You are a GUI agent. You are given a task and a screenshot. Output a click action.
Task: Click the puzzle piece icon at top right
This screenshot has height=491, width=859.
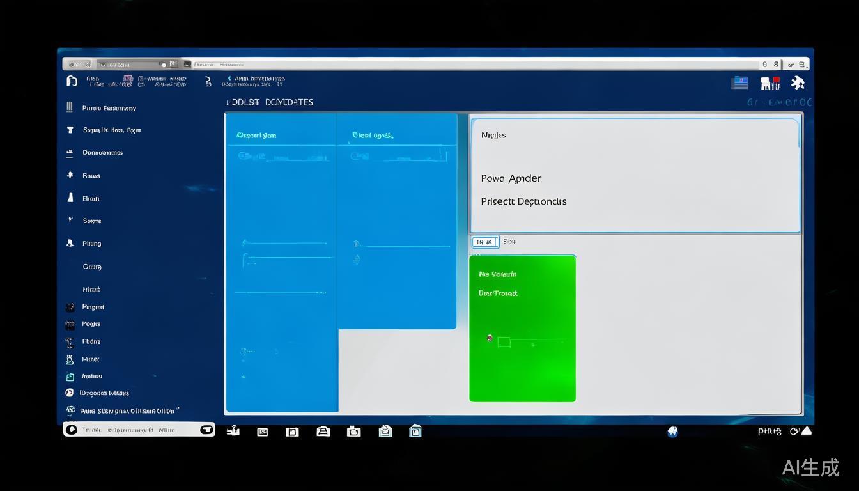click(797, 82)
